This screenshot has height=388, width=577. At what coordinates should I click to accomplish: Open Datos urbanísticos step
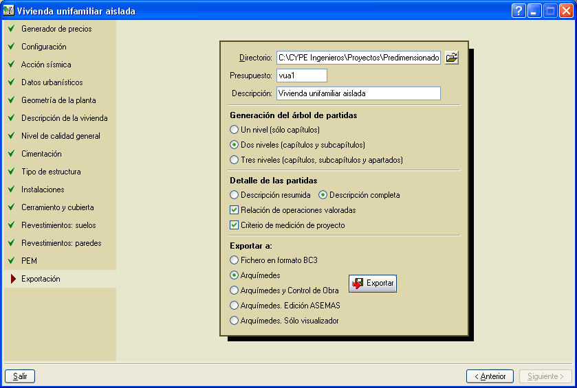[x=52, y=82]
